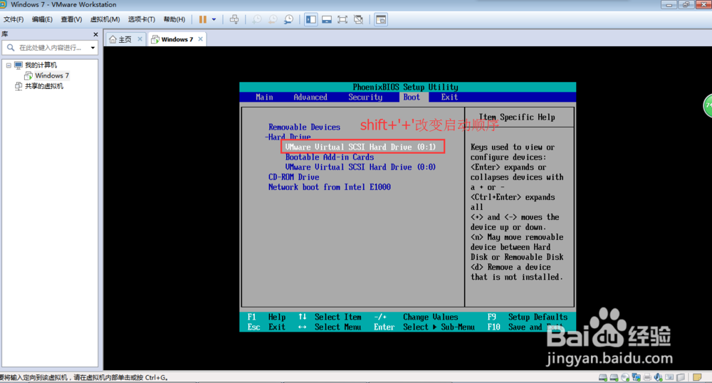
Task: Select 我的计算机 in the library tree
Action: coord(41,65)
